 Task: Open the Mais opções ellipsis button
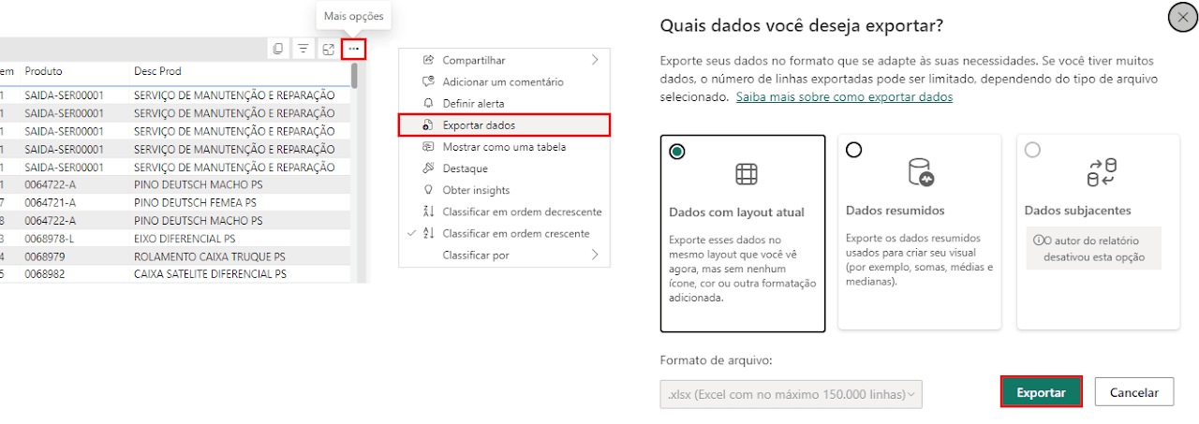click(353, 49)
